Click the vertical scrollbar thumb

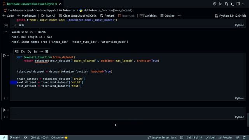248,120
